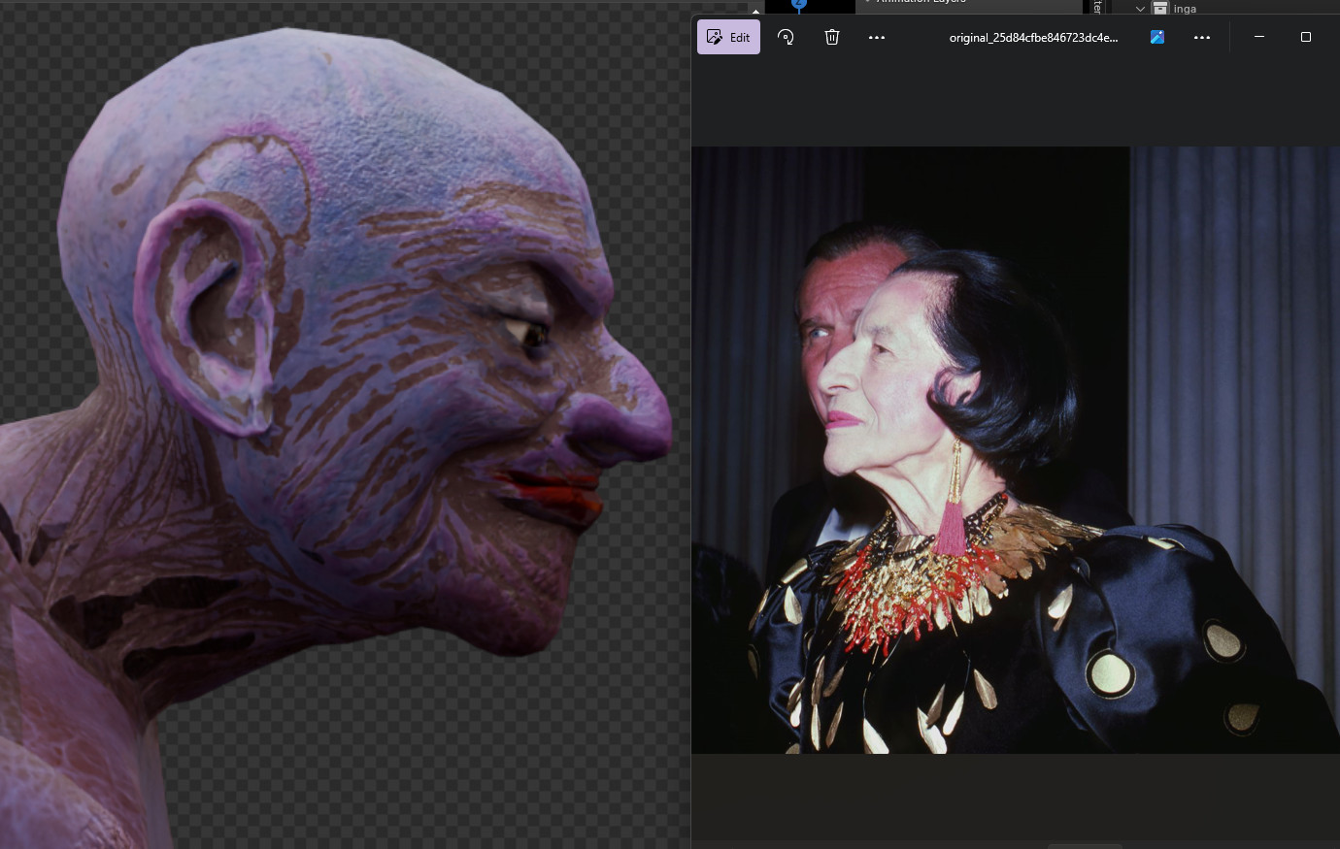The height and width of the screenshot is (849, 1340).
Task: Open the ellipsis menu beside the blue icon
Action: (x=1202, y=37)
